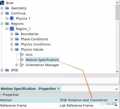Click the Boat simulation root icon

(x=2, y=3)
